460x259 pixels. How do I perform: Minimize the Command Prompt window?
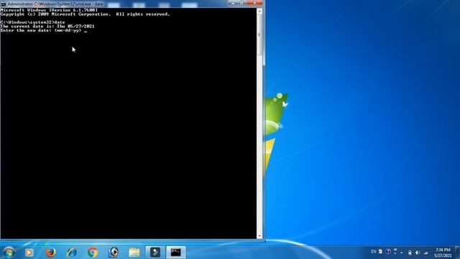pyautogui.click(x=233, y=3)
